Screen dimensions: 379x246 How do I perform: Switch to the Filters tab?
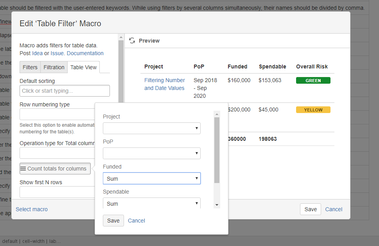[30, 67]
